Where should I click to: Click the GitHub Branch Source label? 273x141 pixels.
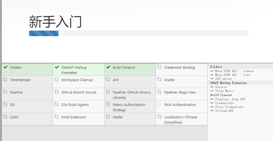pyautogui.click(x=79, y=92)
